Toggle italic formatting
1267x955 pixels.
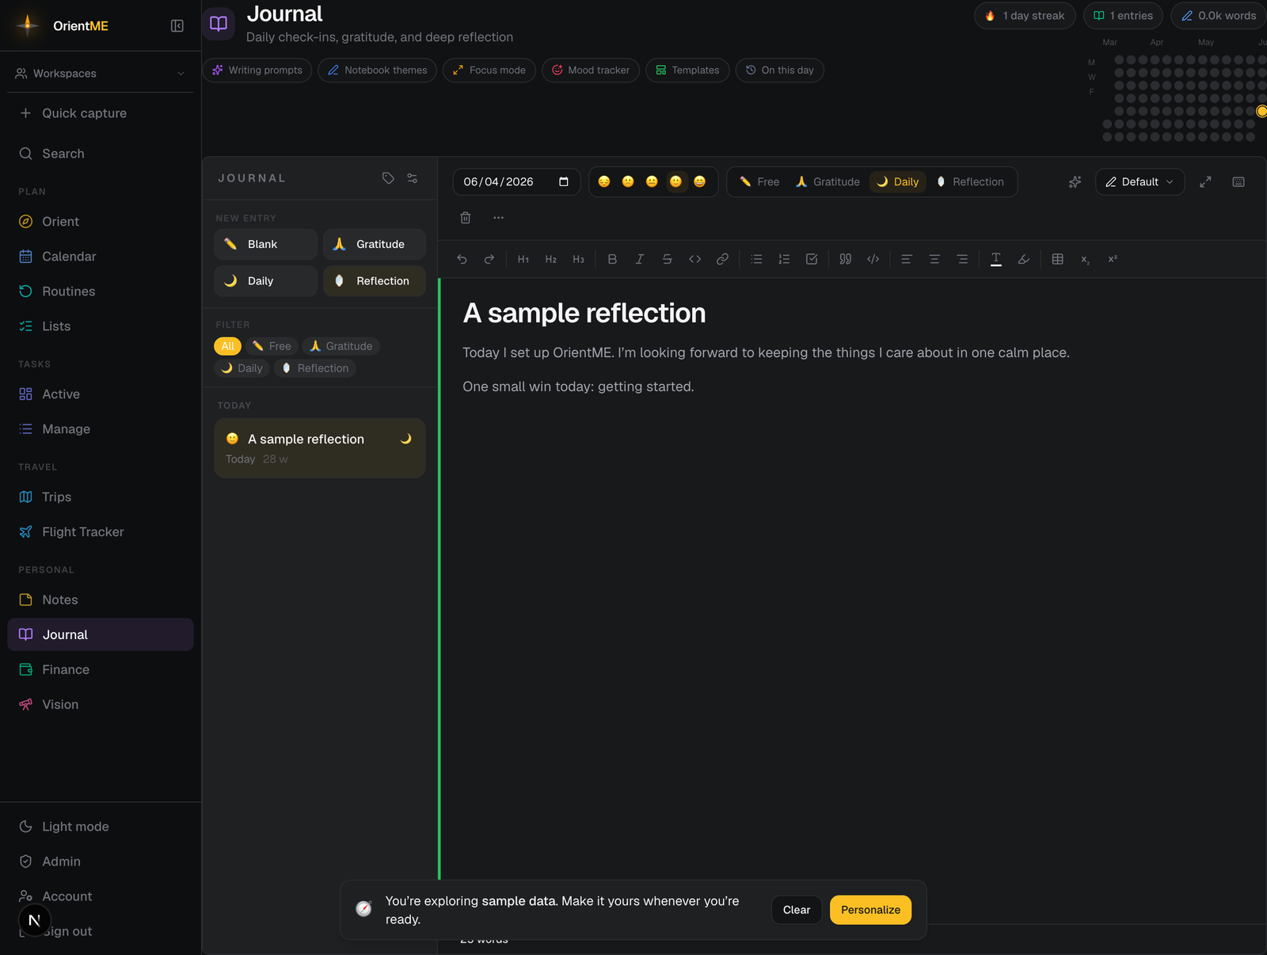[x=640, y=259]
